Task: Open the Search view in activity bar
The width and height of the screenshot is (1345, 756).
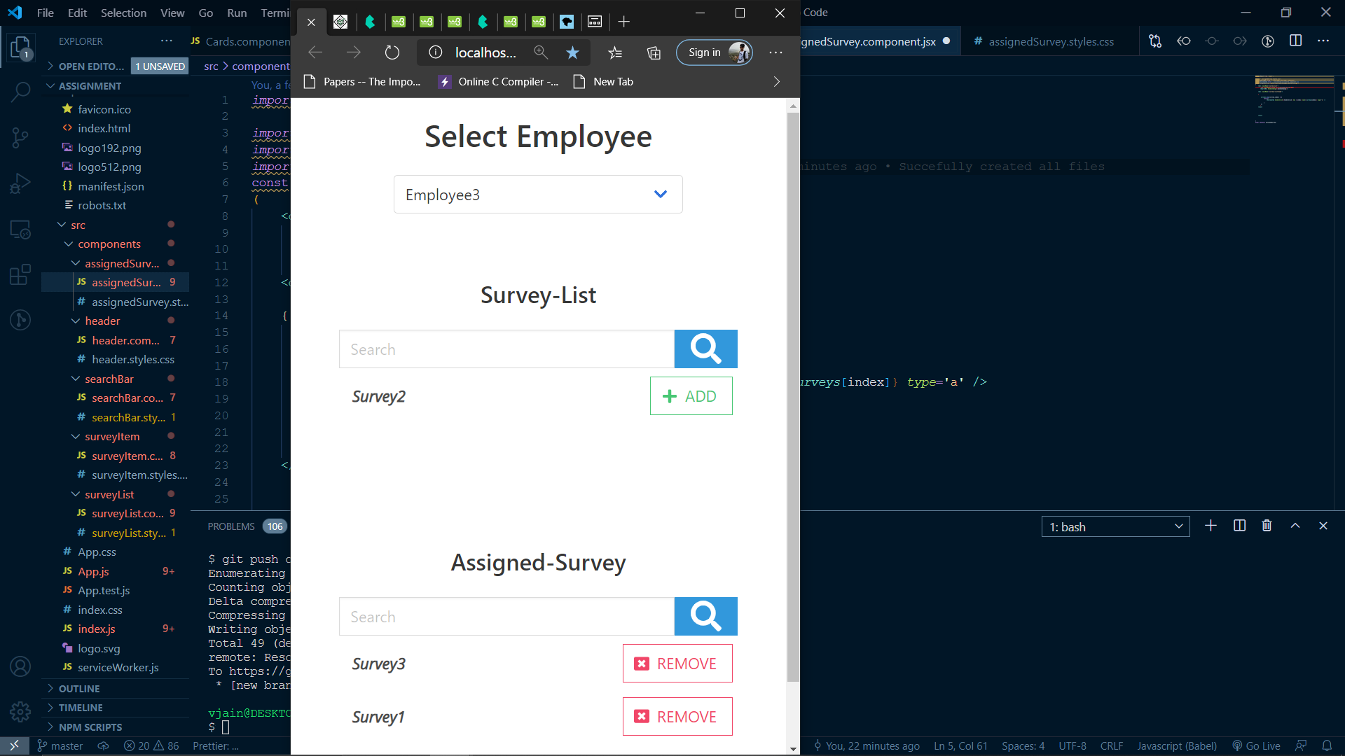Action: click(x=21, y=91)
